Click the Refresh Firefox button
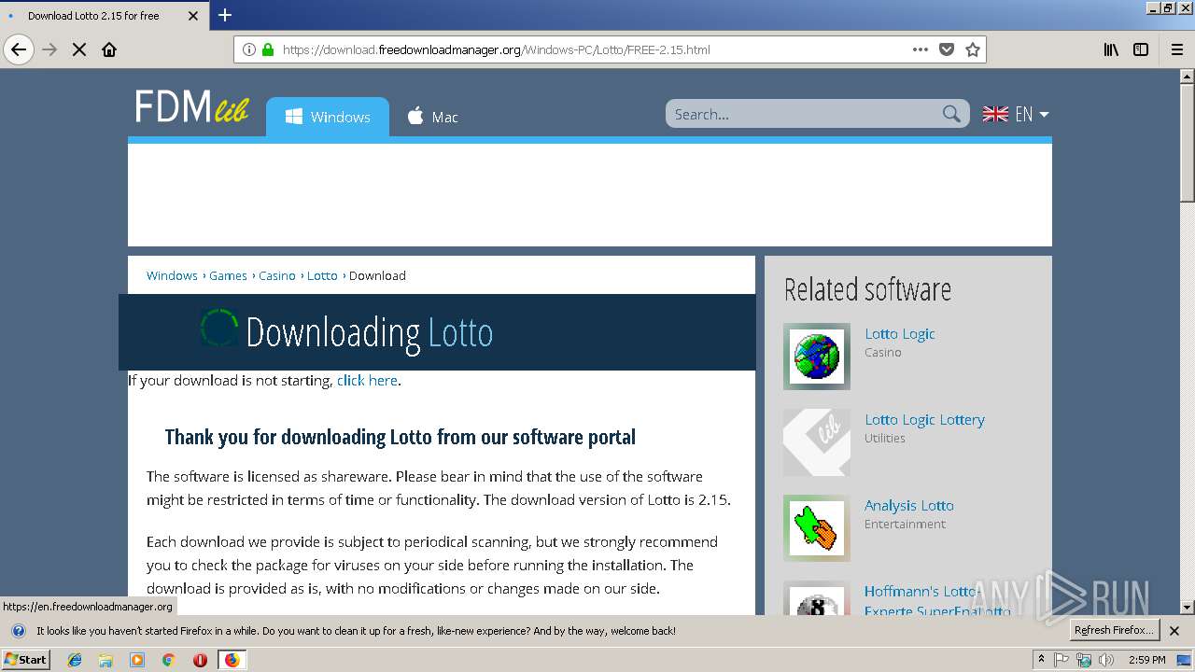 coord(1115,630)
